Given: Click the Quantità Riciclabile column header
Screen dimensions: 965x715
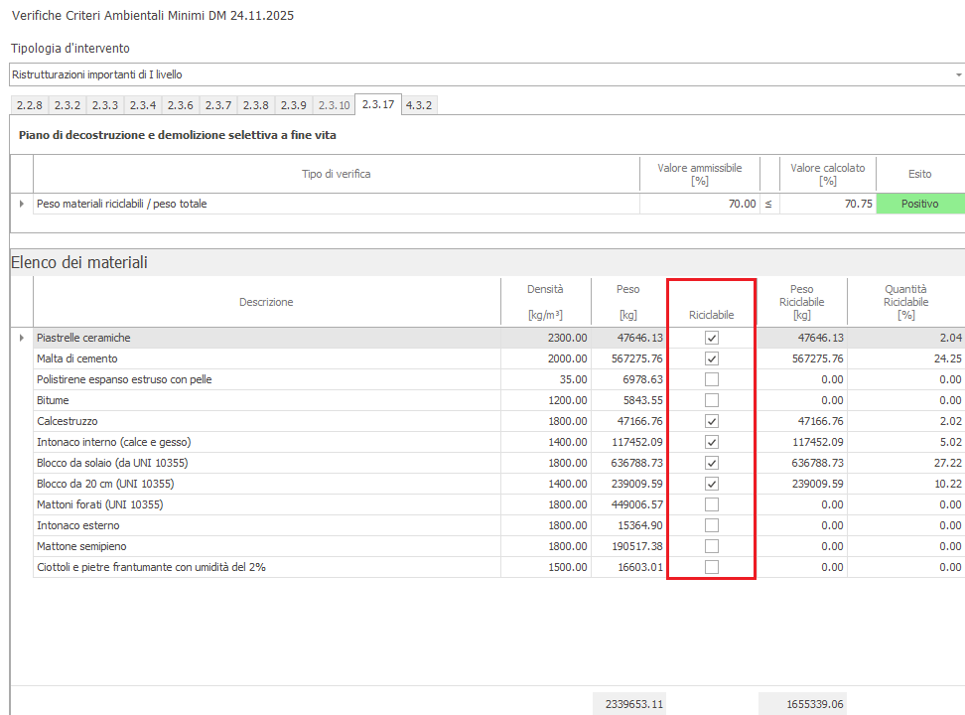Looking at the screenshot, I should [905, 301].
